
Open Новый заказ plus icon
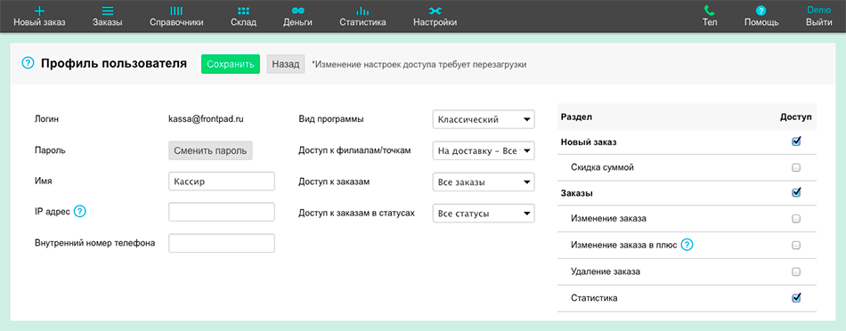coord(39,11)
